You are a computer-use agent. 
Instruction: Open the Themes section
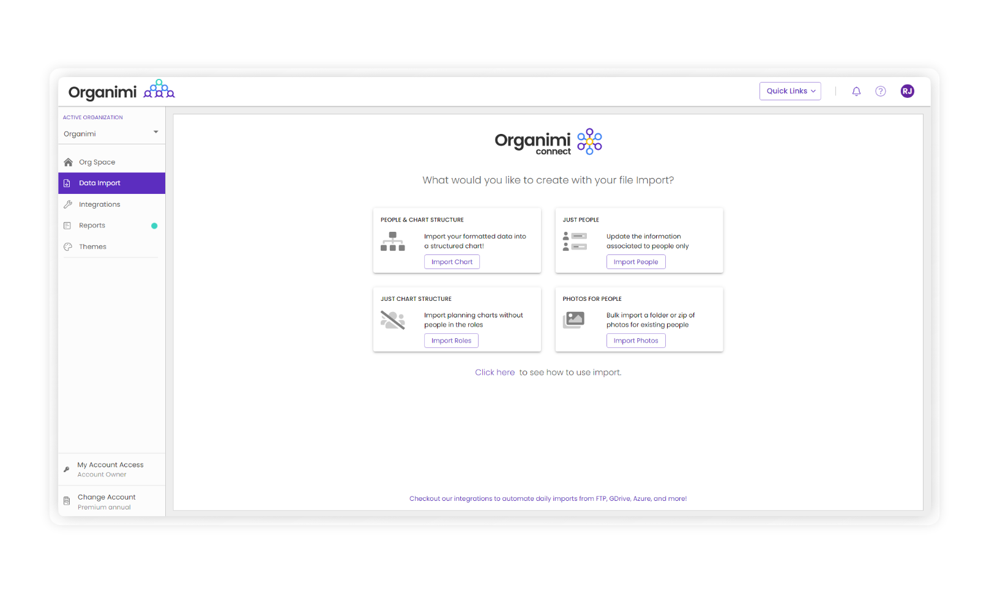[x=111, y=246]
